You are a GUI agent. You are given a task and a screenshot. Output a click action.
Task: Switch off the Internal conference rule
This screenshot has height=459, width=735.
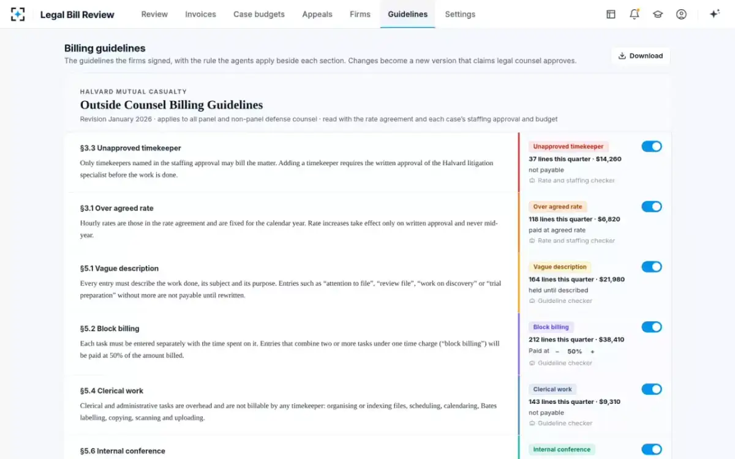coord(652,449)
